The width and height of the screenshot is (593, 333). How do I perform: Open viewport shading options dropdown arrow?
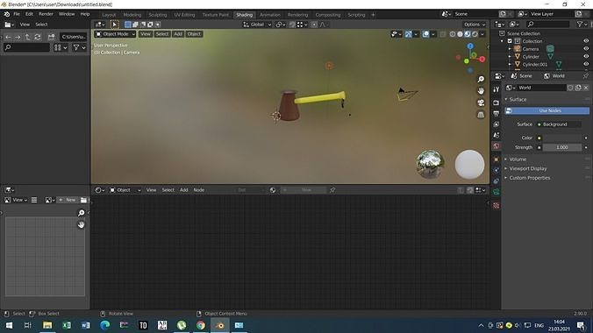pyautogui.click(x=482, y=34)
